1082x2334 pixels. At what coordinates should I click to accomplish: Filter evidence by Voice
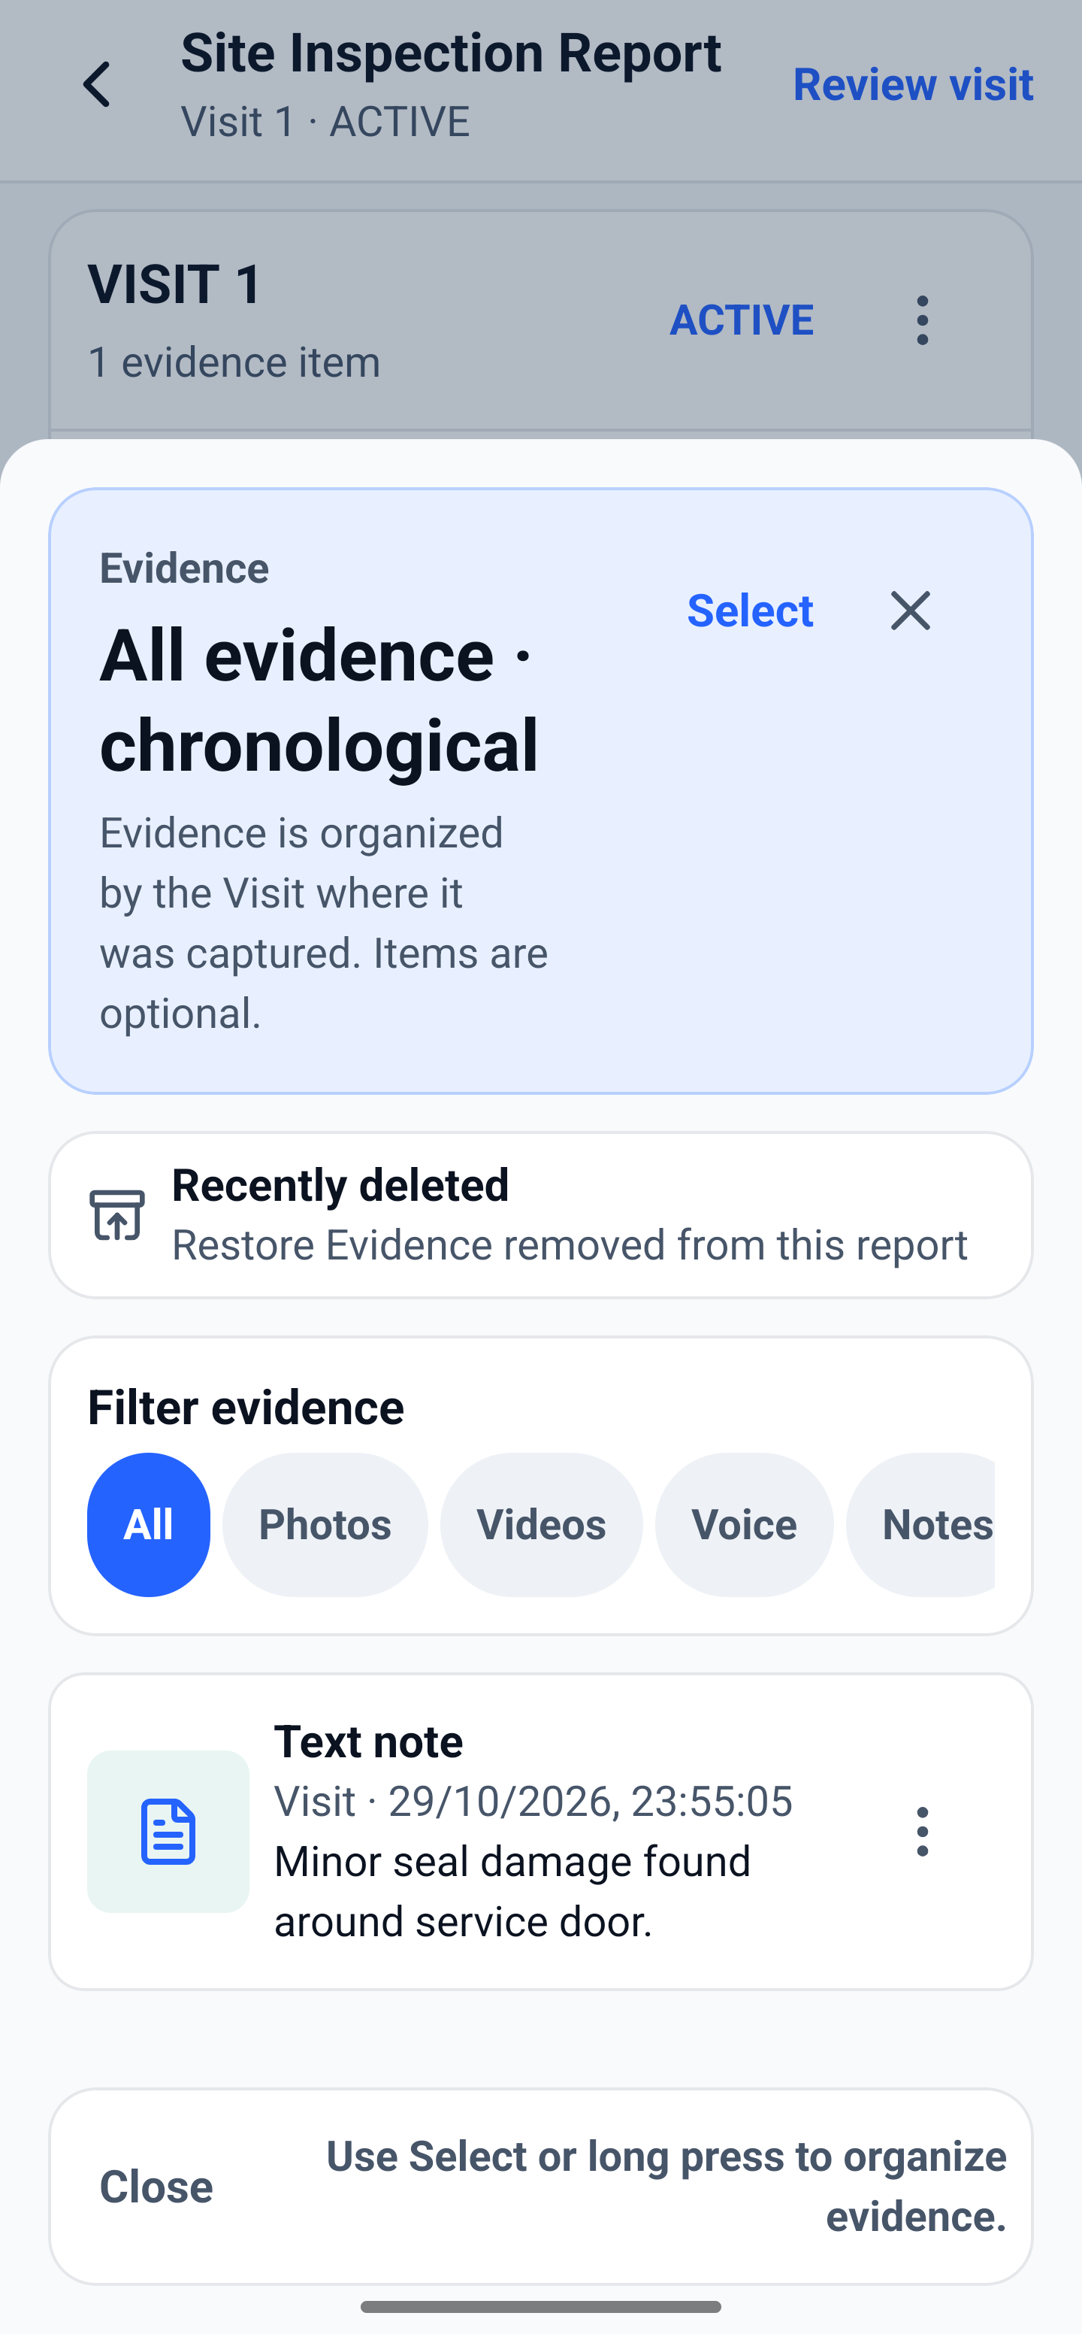[745, 1524]
